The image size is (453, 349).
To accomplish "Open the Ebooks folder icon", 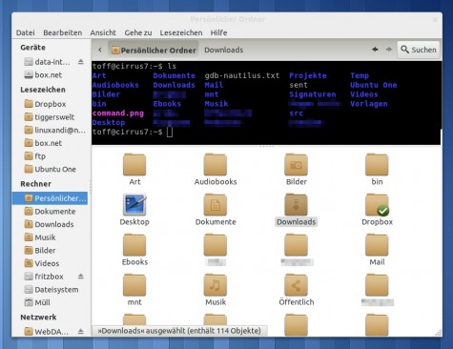I will (134, 245).
